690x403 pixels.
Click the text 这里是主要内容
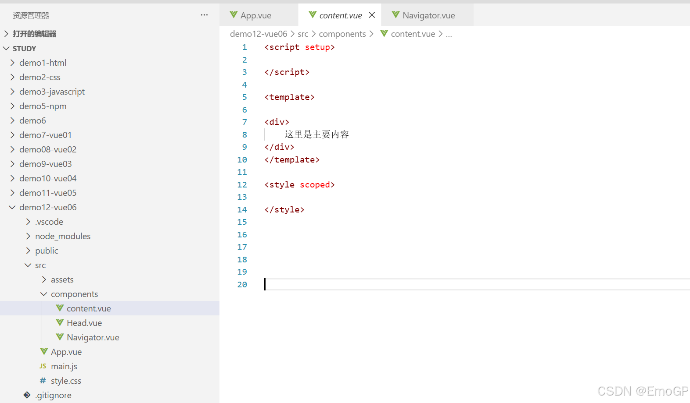(x=316, y=134)
